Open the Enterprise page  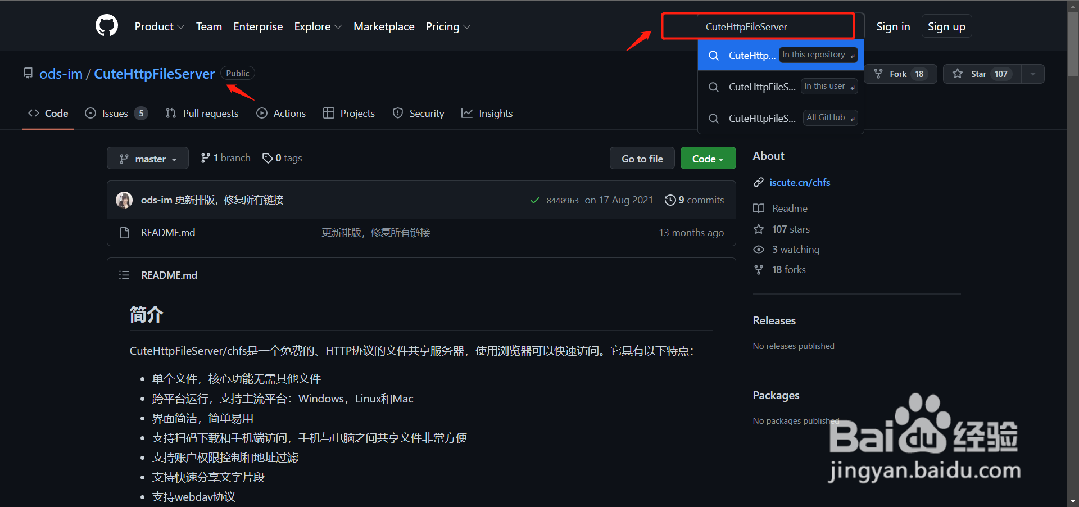(x=258, y=26)
